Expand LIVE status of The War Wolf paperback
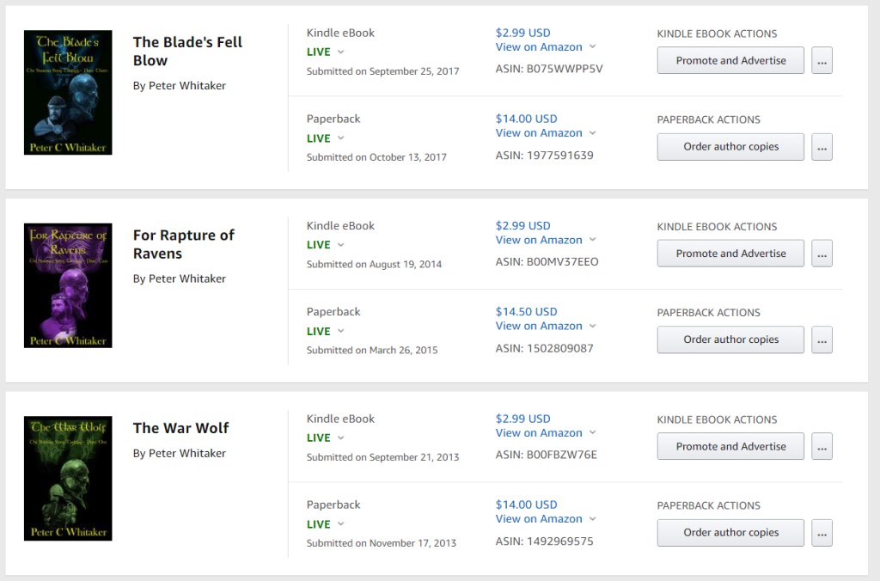880x581 pixels. (325, 524)
